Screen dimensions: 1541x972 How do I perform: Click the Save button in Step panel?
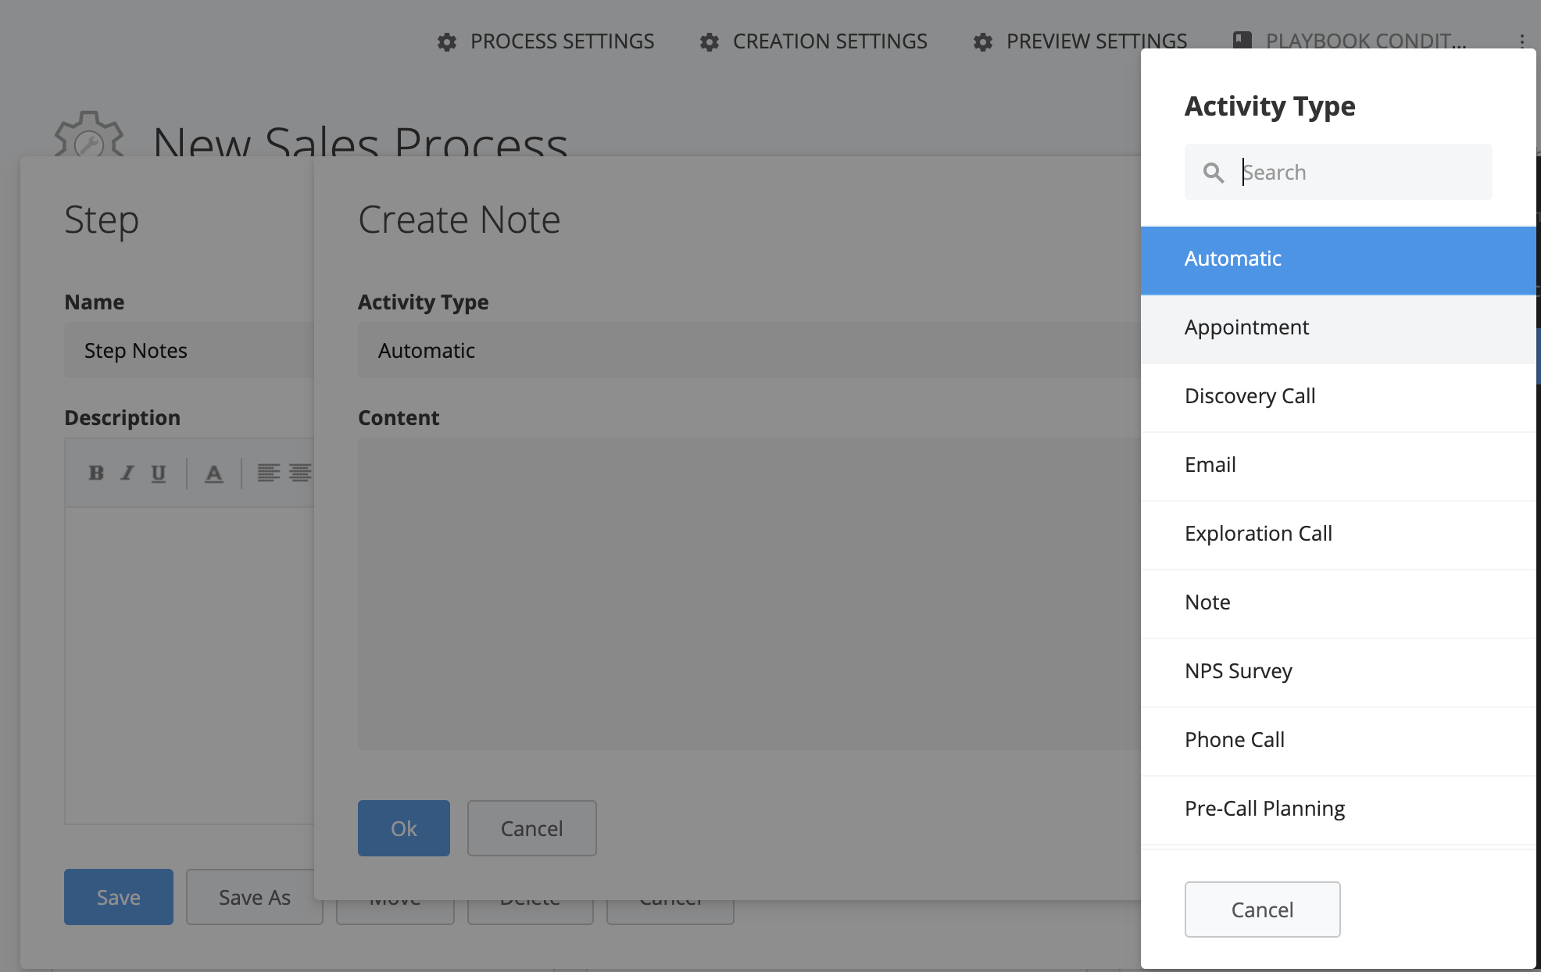click(119, 897)
